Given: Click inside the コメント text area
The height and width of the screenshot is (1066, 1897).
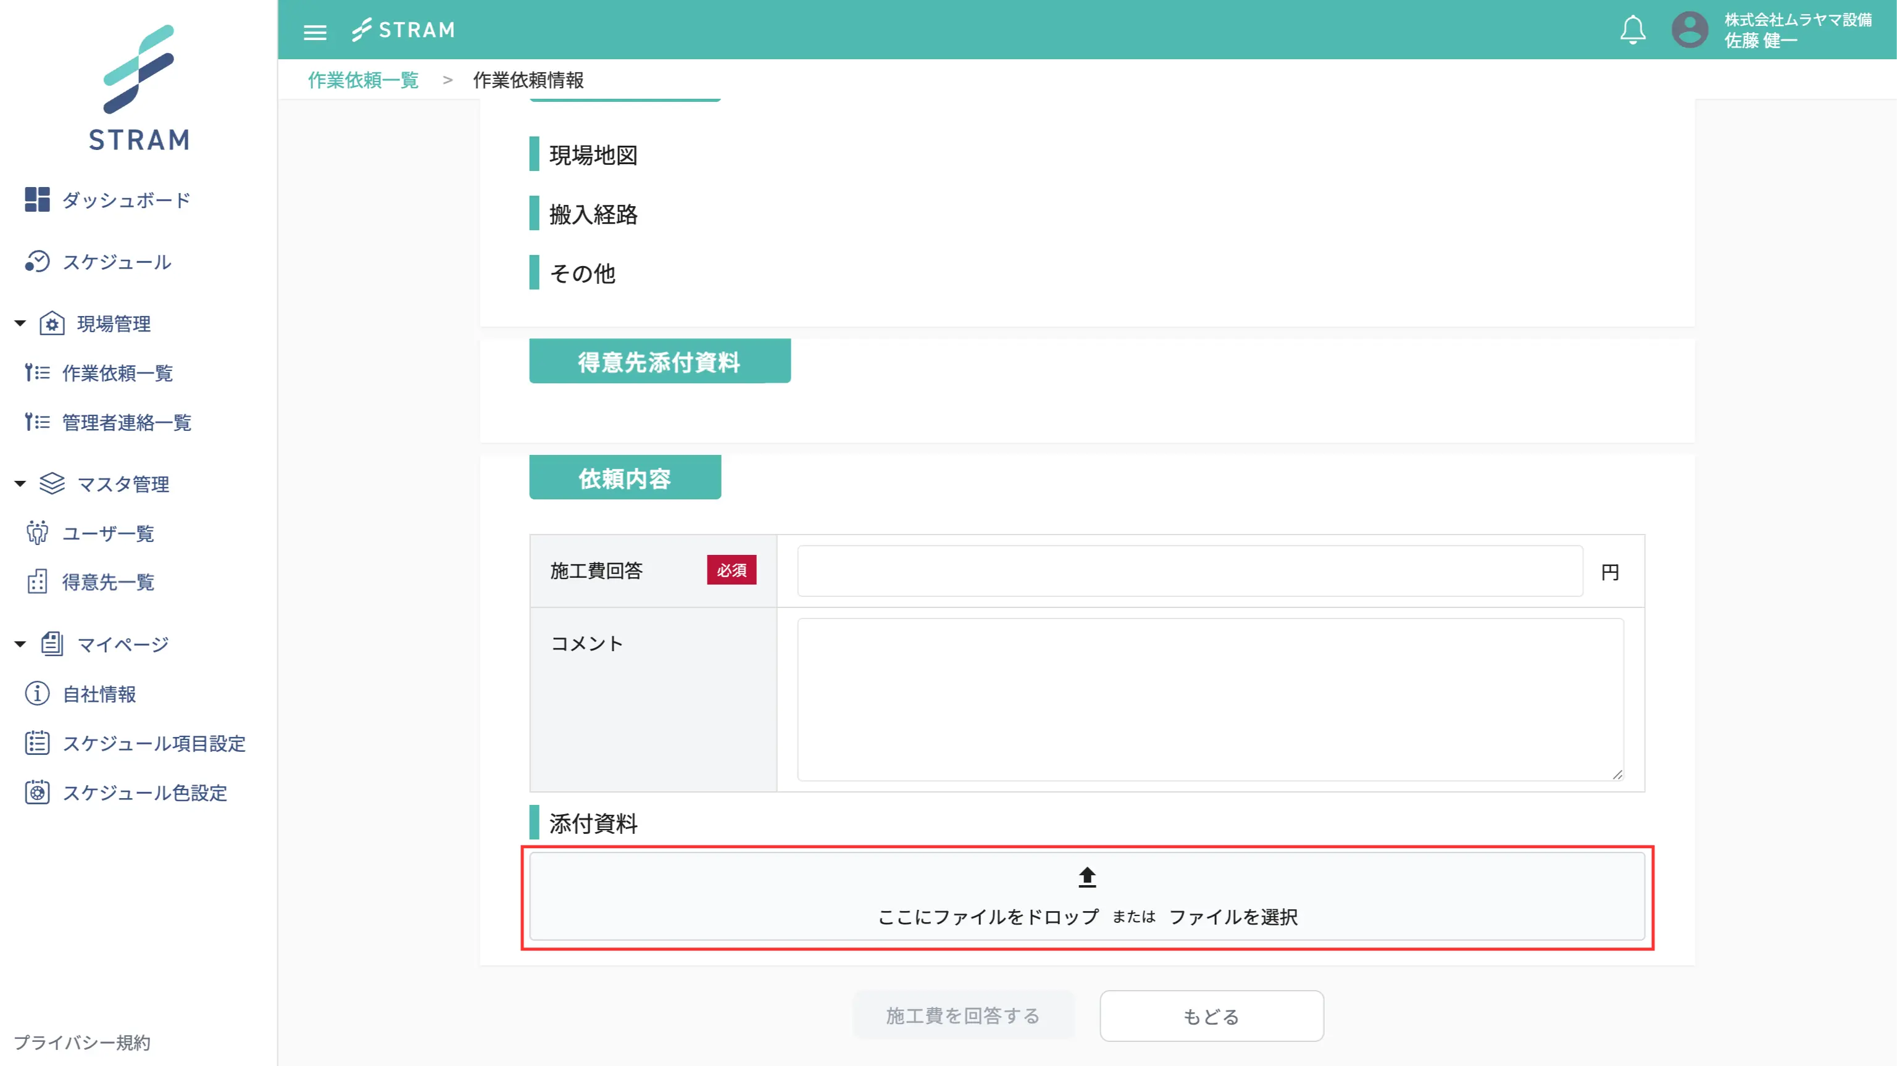Looking at the screenshot, I should 1209,699.
